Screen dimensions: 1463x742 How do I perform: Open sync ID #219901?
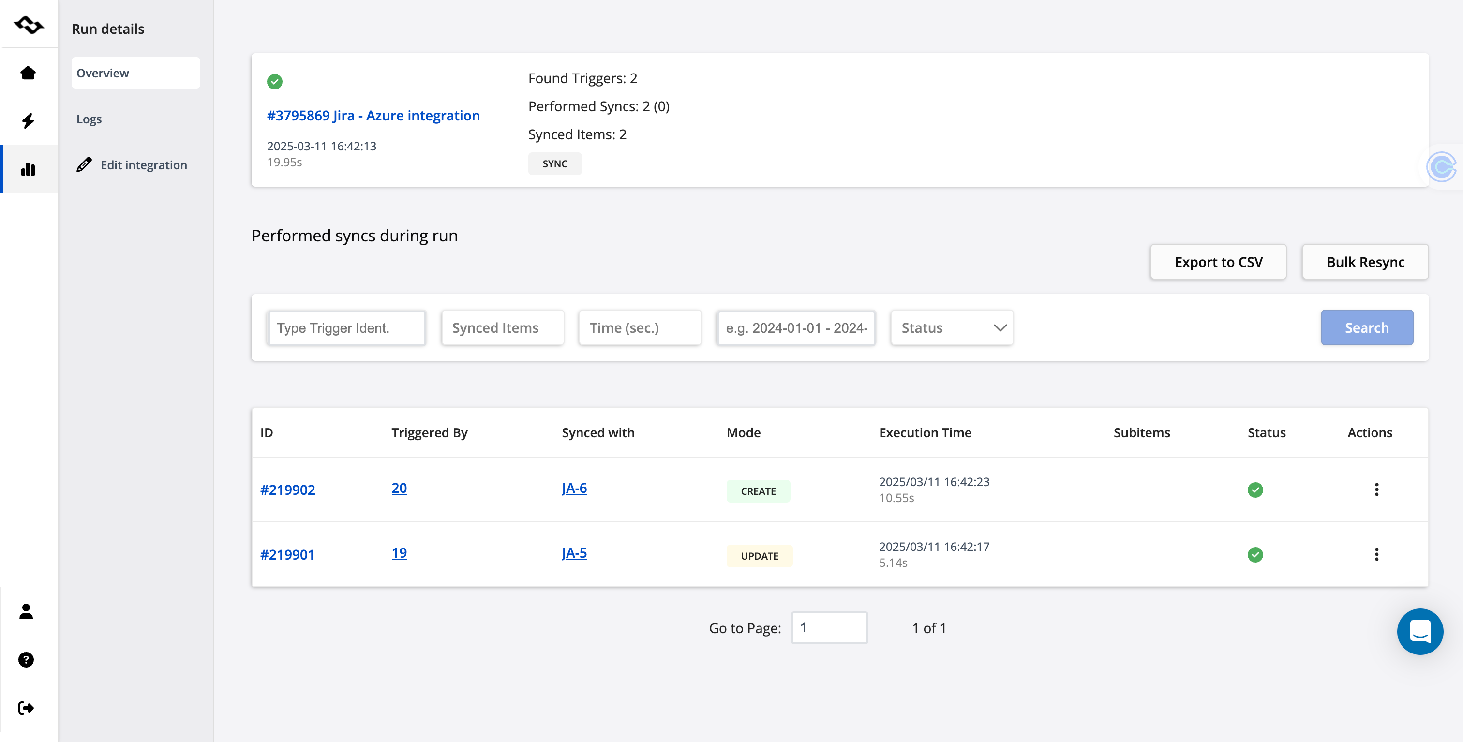(x=287, y=555)
